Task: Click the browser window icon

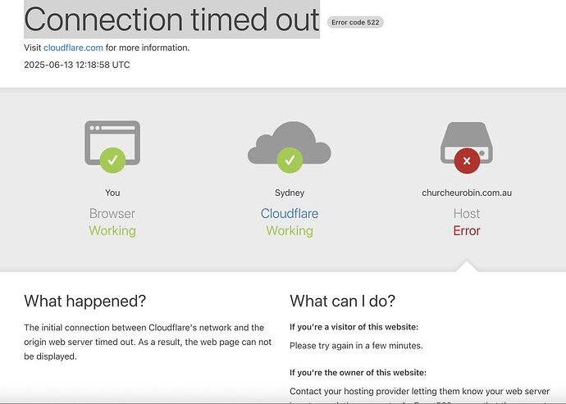Action: (112, 142)
